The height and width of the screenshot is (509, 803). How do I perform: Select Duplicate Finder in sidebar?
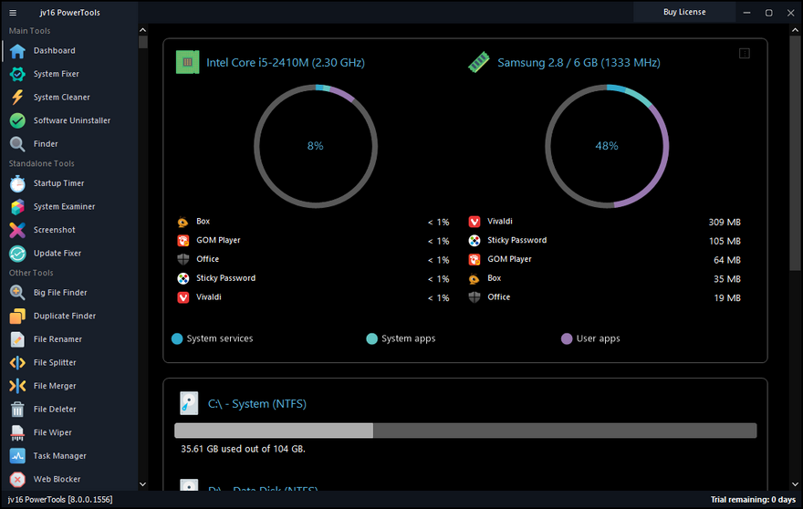pyautogui.click(x=65, y=317)
